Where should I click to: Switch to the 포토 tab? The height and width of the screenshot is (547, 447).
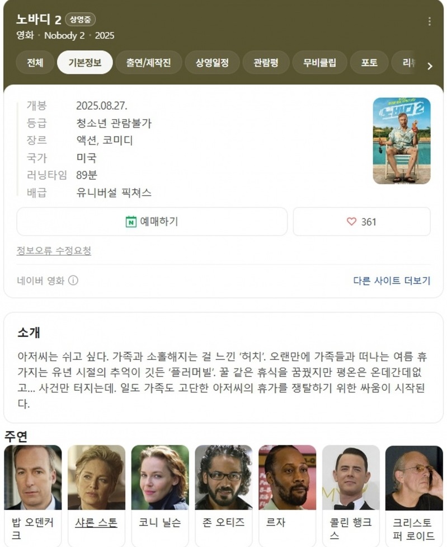click(369, 63)
